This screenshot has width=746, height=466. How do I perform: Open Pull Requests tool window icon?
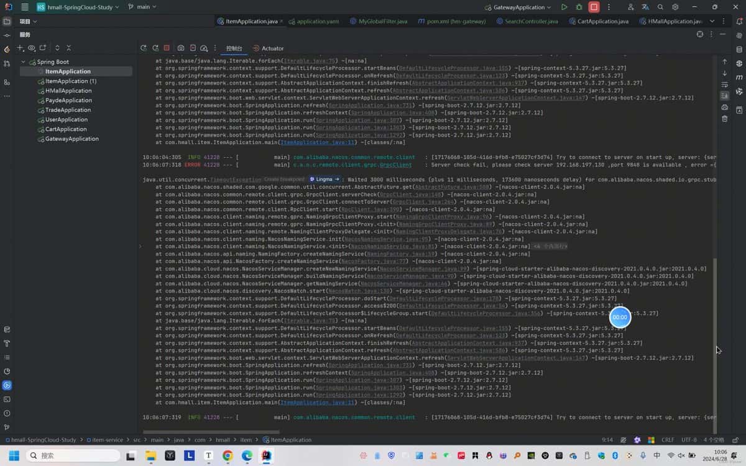(7, 63)
